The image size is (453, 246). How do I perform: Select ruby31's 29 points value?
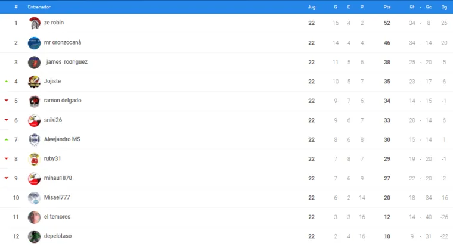387,159
